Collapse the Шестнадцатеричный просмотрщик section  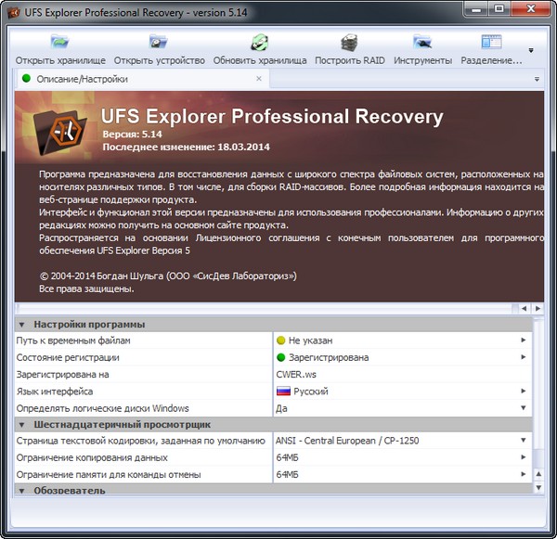pos(21,425)
